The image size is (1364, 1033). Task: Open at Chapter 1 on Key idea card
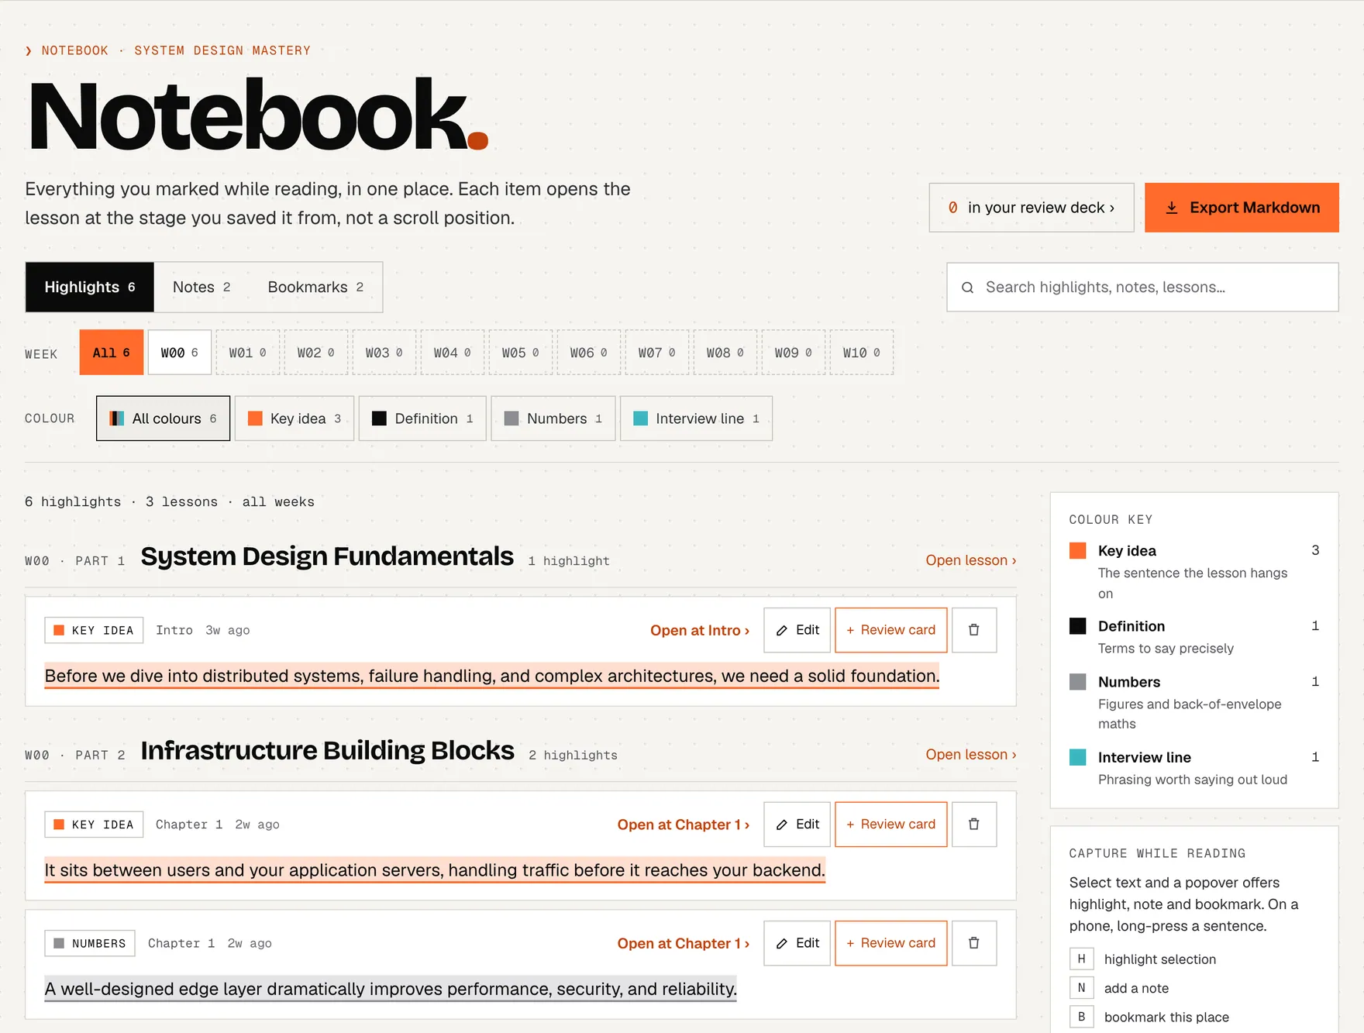pyautogui.click(x=684, y=825)
